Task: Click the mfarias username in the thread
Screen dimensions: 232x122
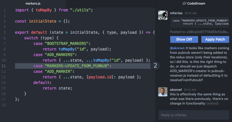Action: (176, 13)
